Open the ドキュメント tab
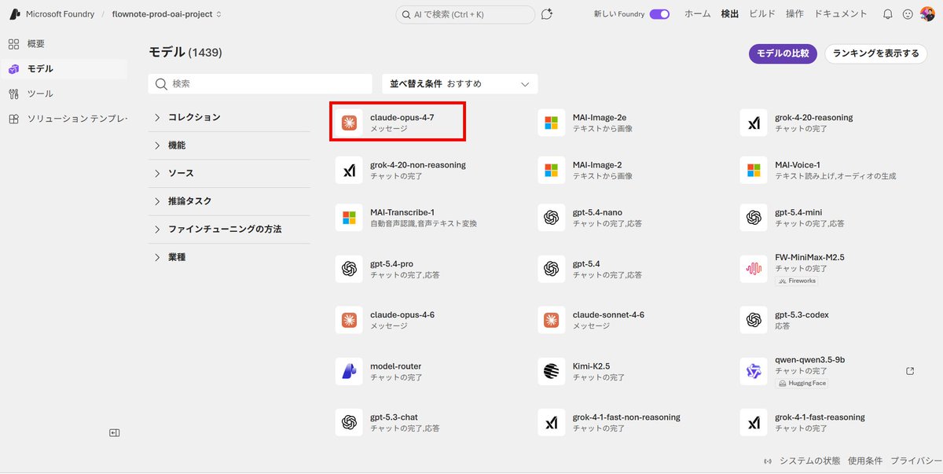This screenshot has width=943, height=474. coord(841,14)
